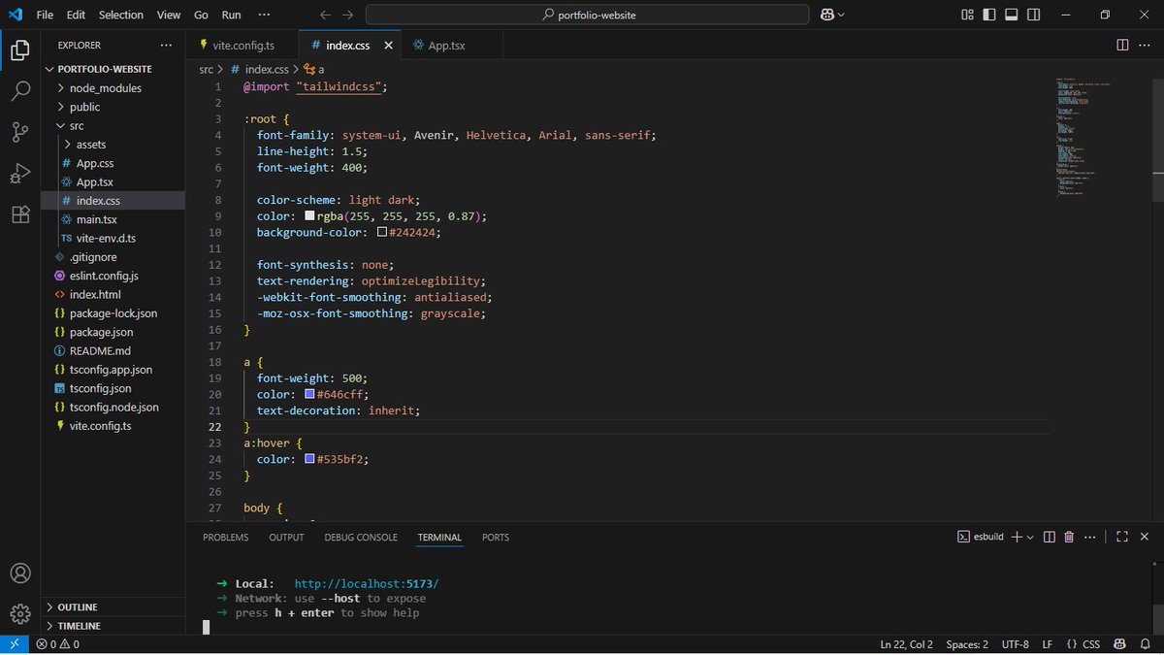Image resolution: width=1164 pixels, height=655 pixels.
Task: Open editor More Actions ellipsis
Action: (x=1147, y=45)
